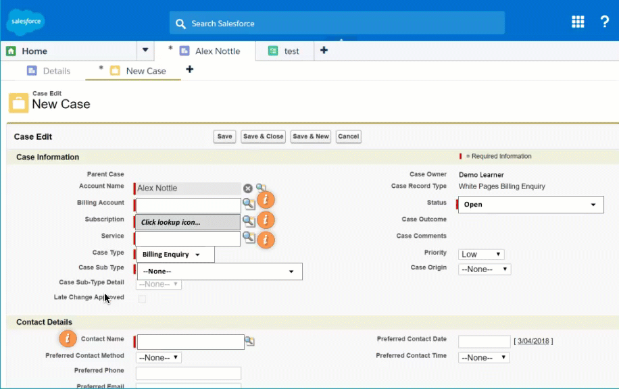Click the Details subtab icon
Image resolution: width=619 pixels, height=389 pixels.
[32, 71]
